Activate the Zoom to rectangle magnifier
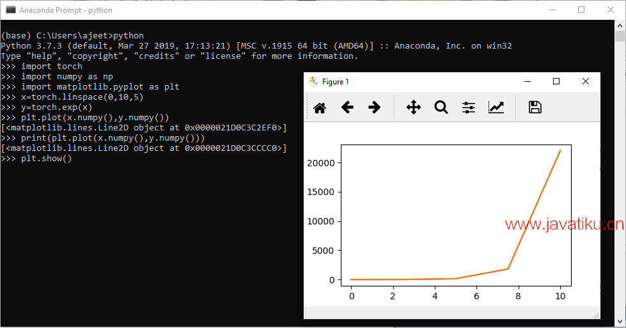 point(441,107)
